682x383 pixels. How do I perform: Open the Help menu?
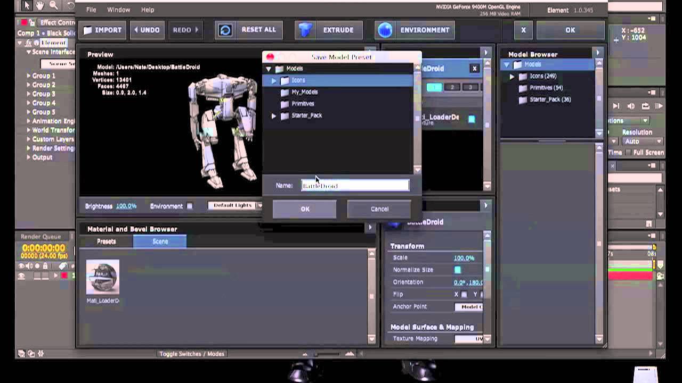point(148,10)
